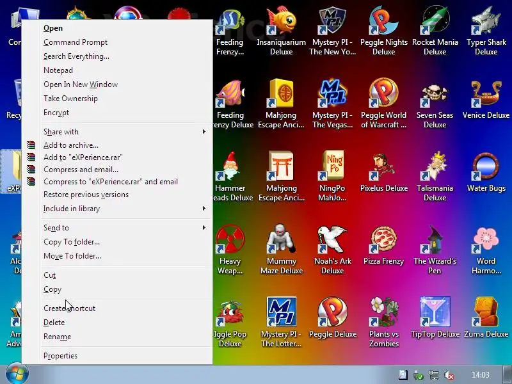Select Mystery PI The Lottery icon
The height and width of the screenshot is (384, 512).
coord(281,312)
